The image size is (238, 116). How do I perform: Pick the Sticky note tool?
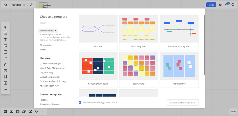(5, 46)
